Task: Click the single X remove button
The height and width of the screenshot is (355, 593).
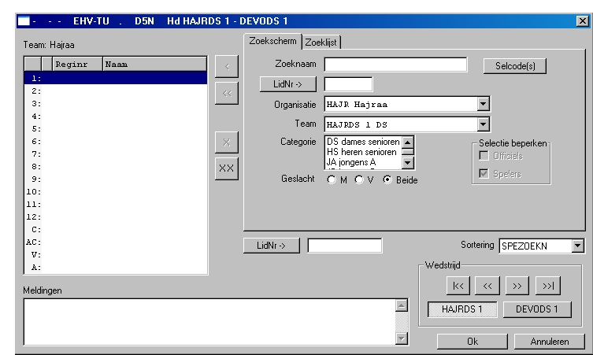Action: click(227, 142)
